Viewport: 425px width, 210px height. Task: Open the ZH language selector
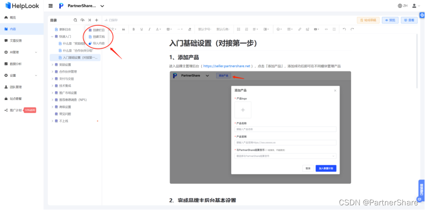pos(403,6)
